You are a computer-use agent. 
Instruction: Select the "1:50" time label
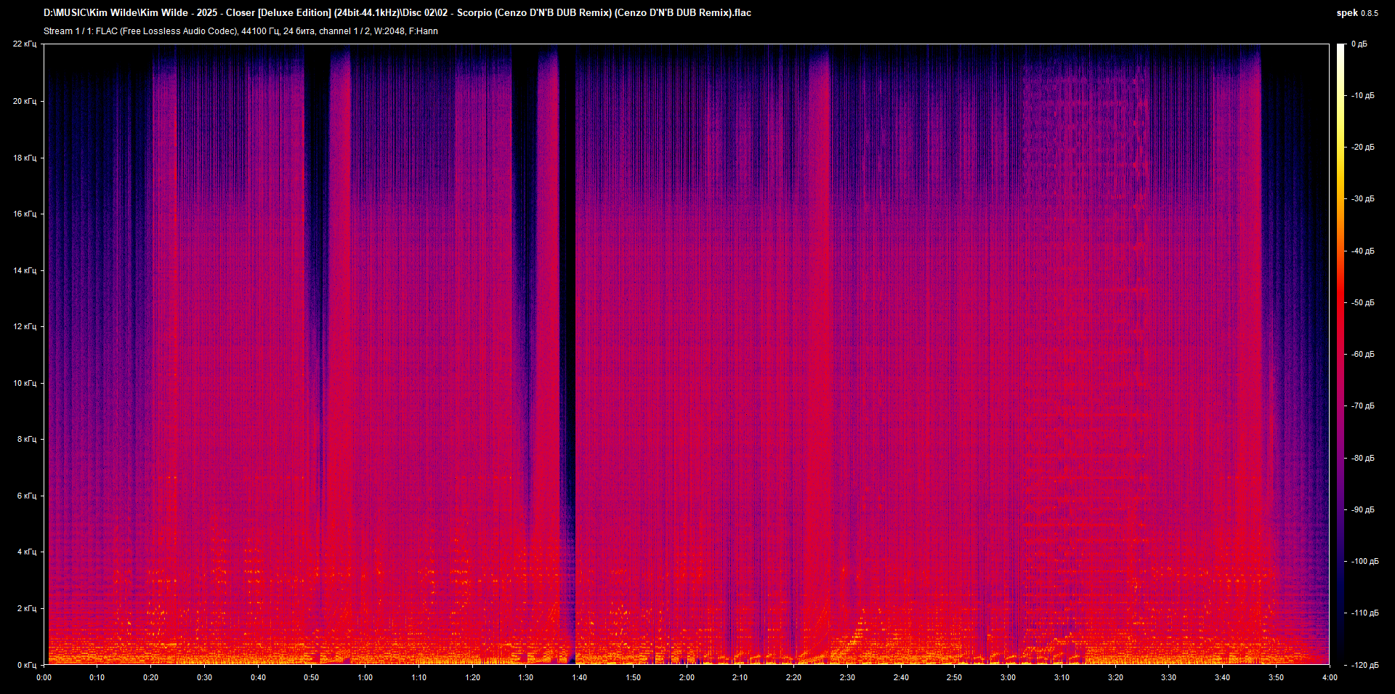click(634, 677)
